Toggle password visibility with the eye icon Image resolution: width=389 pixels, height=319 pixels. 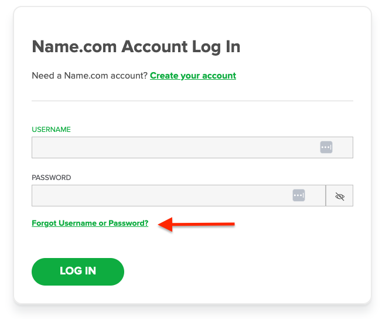pyautogui.click(x=339, y=196)
